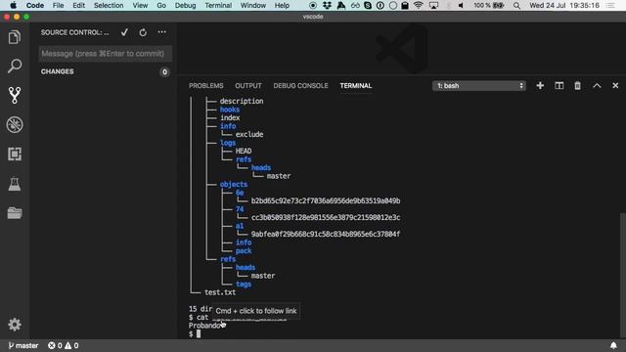
Task: Open the Go menu
Action: (161, 5)
